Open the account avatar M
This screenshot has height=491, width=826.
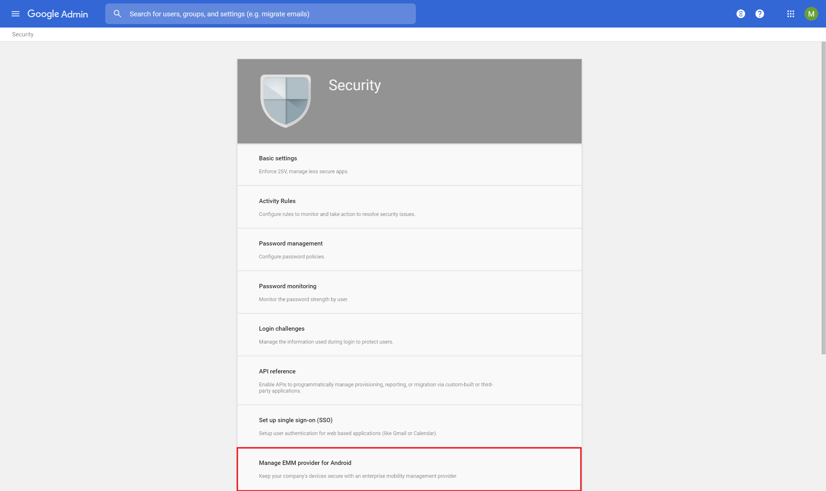click(x=811, y=14)
